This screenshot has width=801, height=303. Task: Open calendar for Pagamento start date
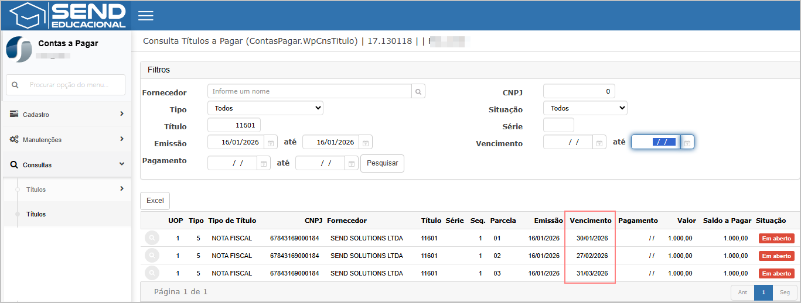[x=264, y=164]
